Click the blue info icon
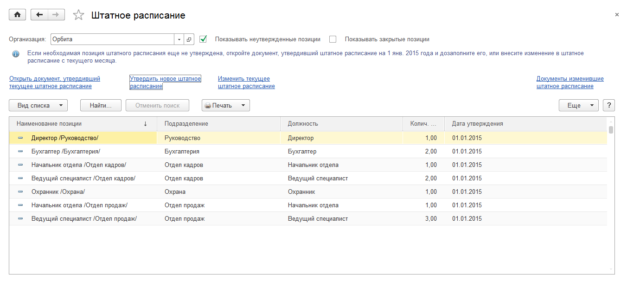Viewport: 627px width, 281px height. coord(16,54)
